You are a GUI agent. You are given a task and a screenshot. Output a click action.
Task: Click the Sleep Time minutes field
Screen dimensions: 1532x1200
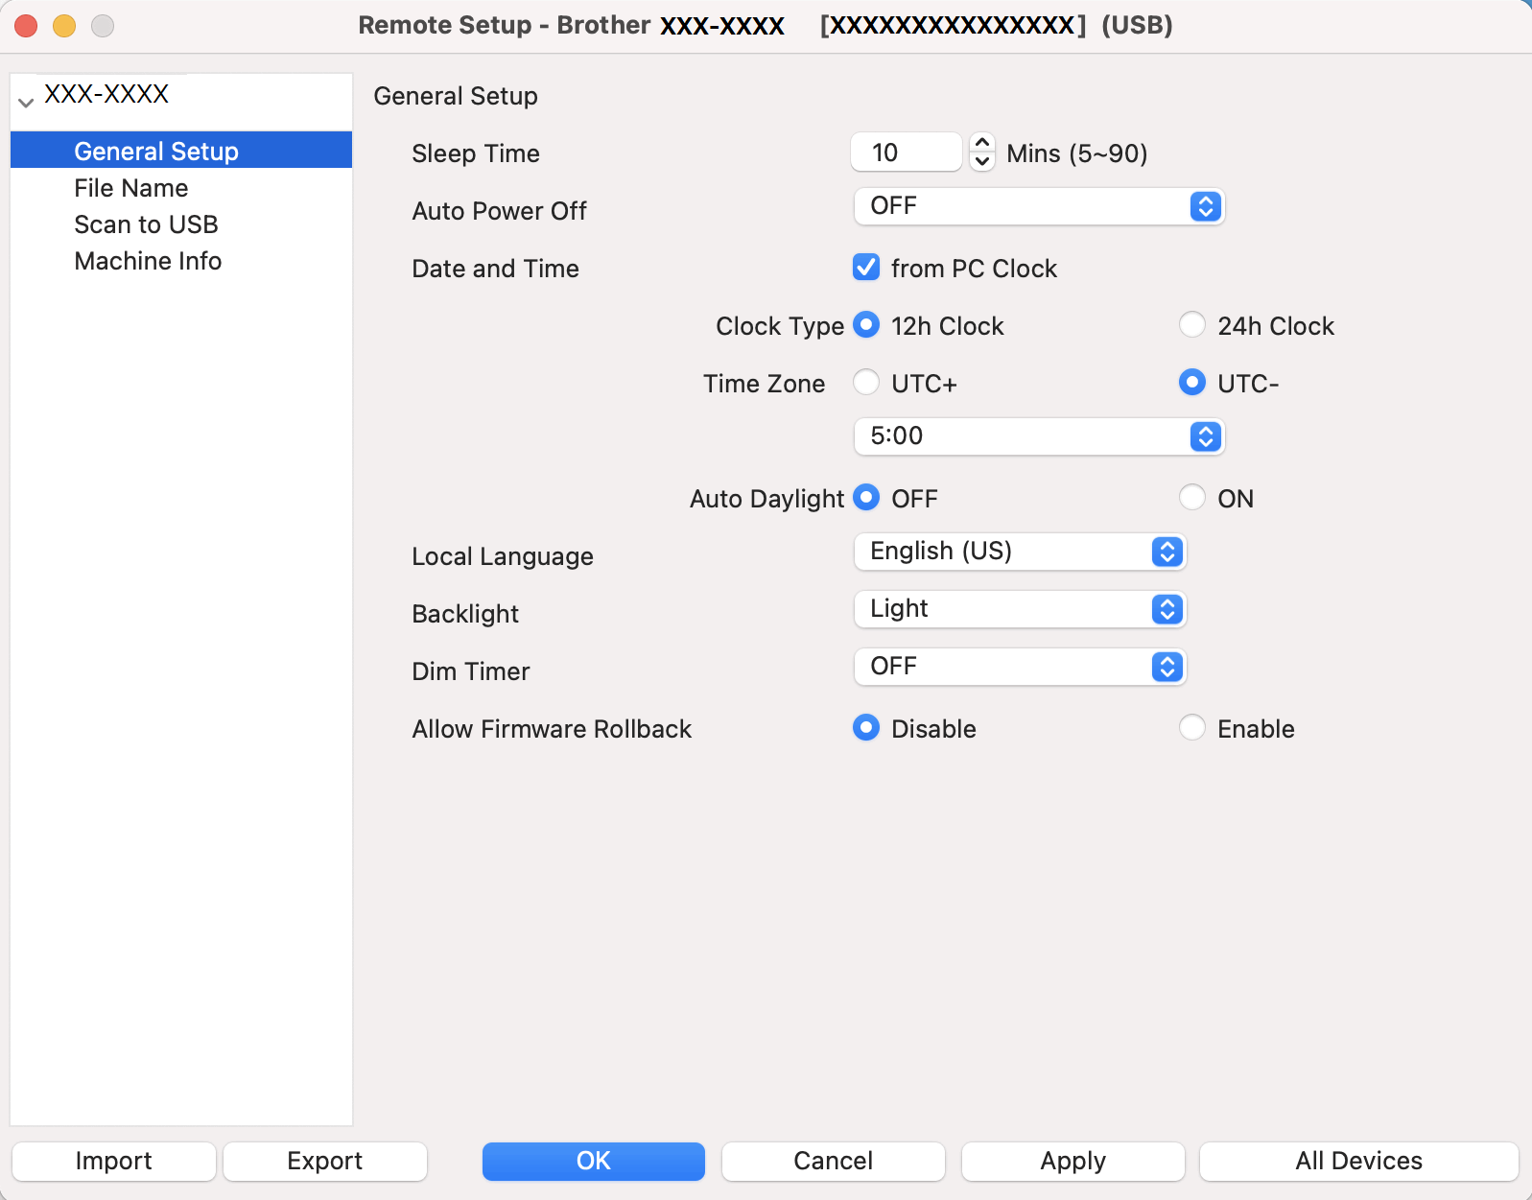[907, 153]
